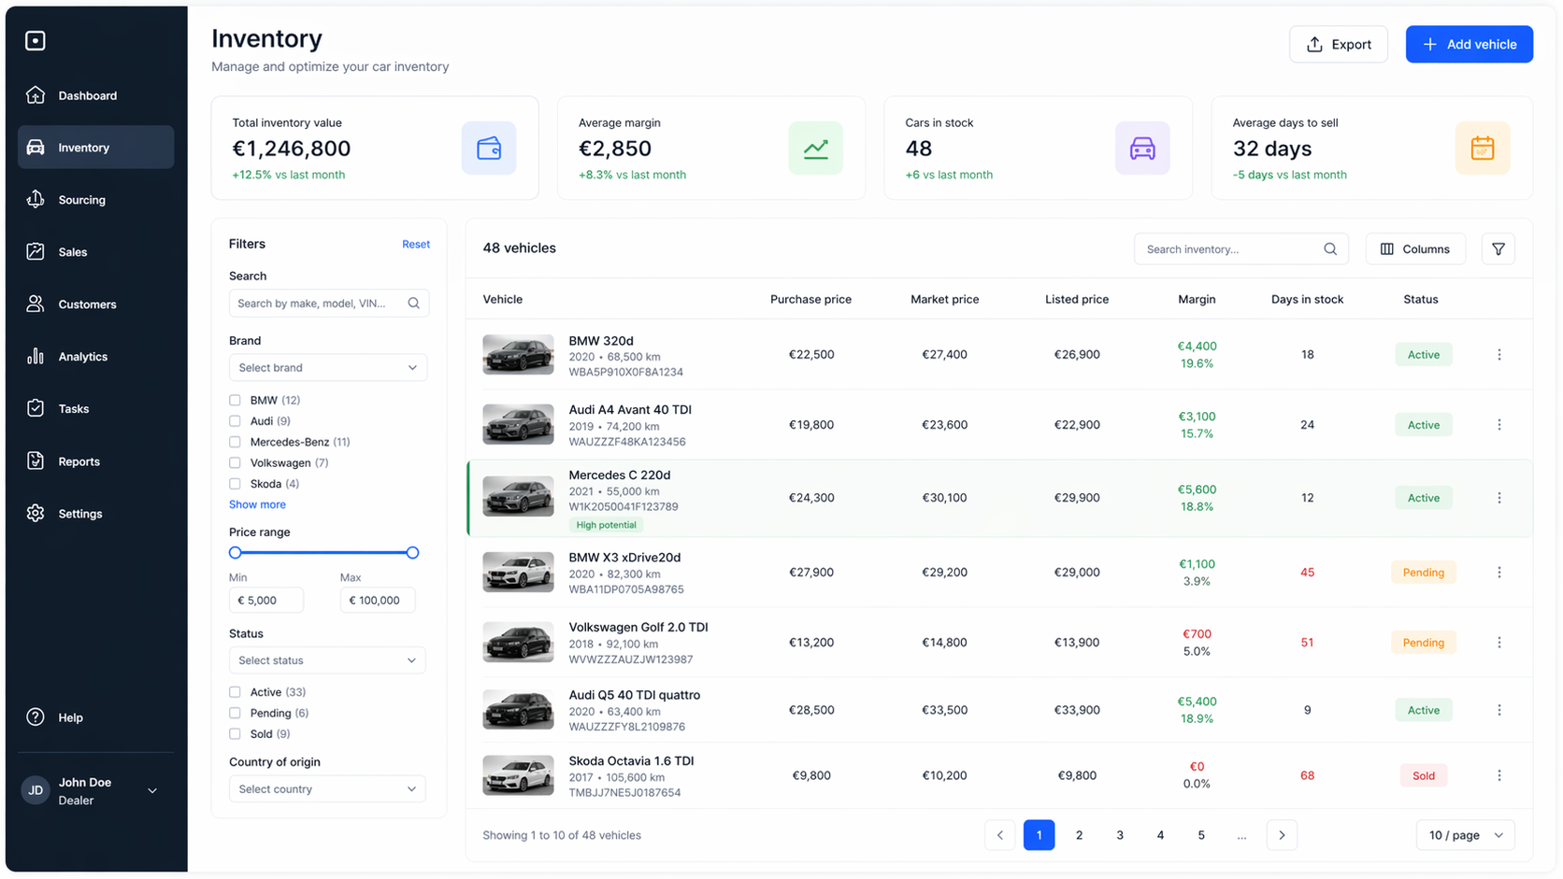Open the Select status dropdown
Screen dimensions: 1563x879
327,660
